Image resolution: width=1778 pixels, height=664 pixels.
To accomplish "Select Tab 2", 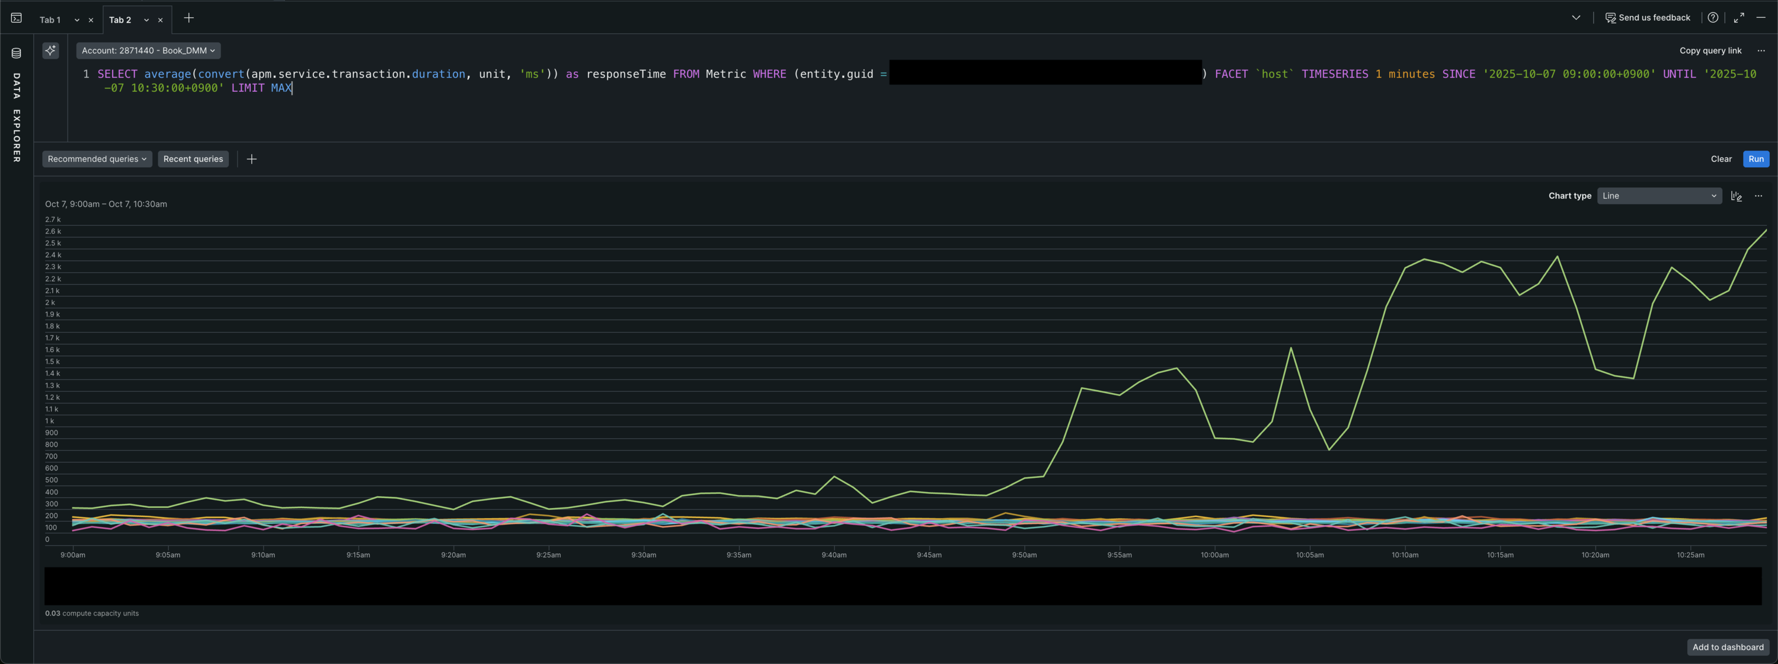I will click(120, 20).
